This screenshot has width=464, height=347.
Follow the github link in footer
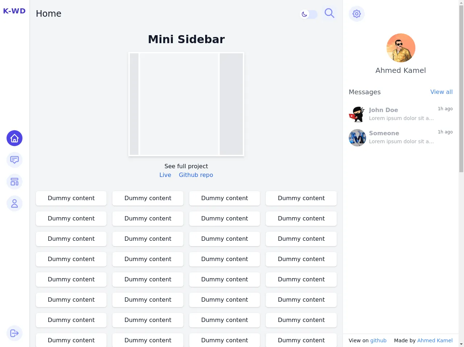tap(378, 340)
